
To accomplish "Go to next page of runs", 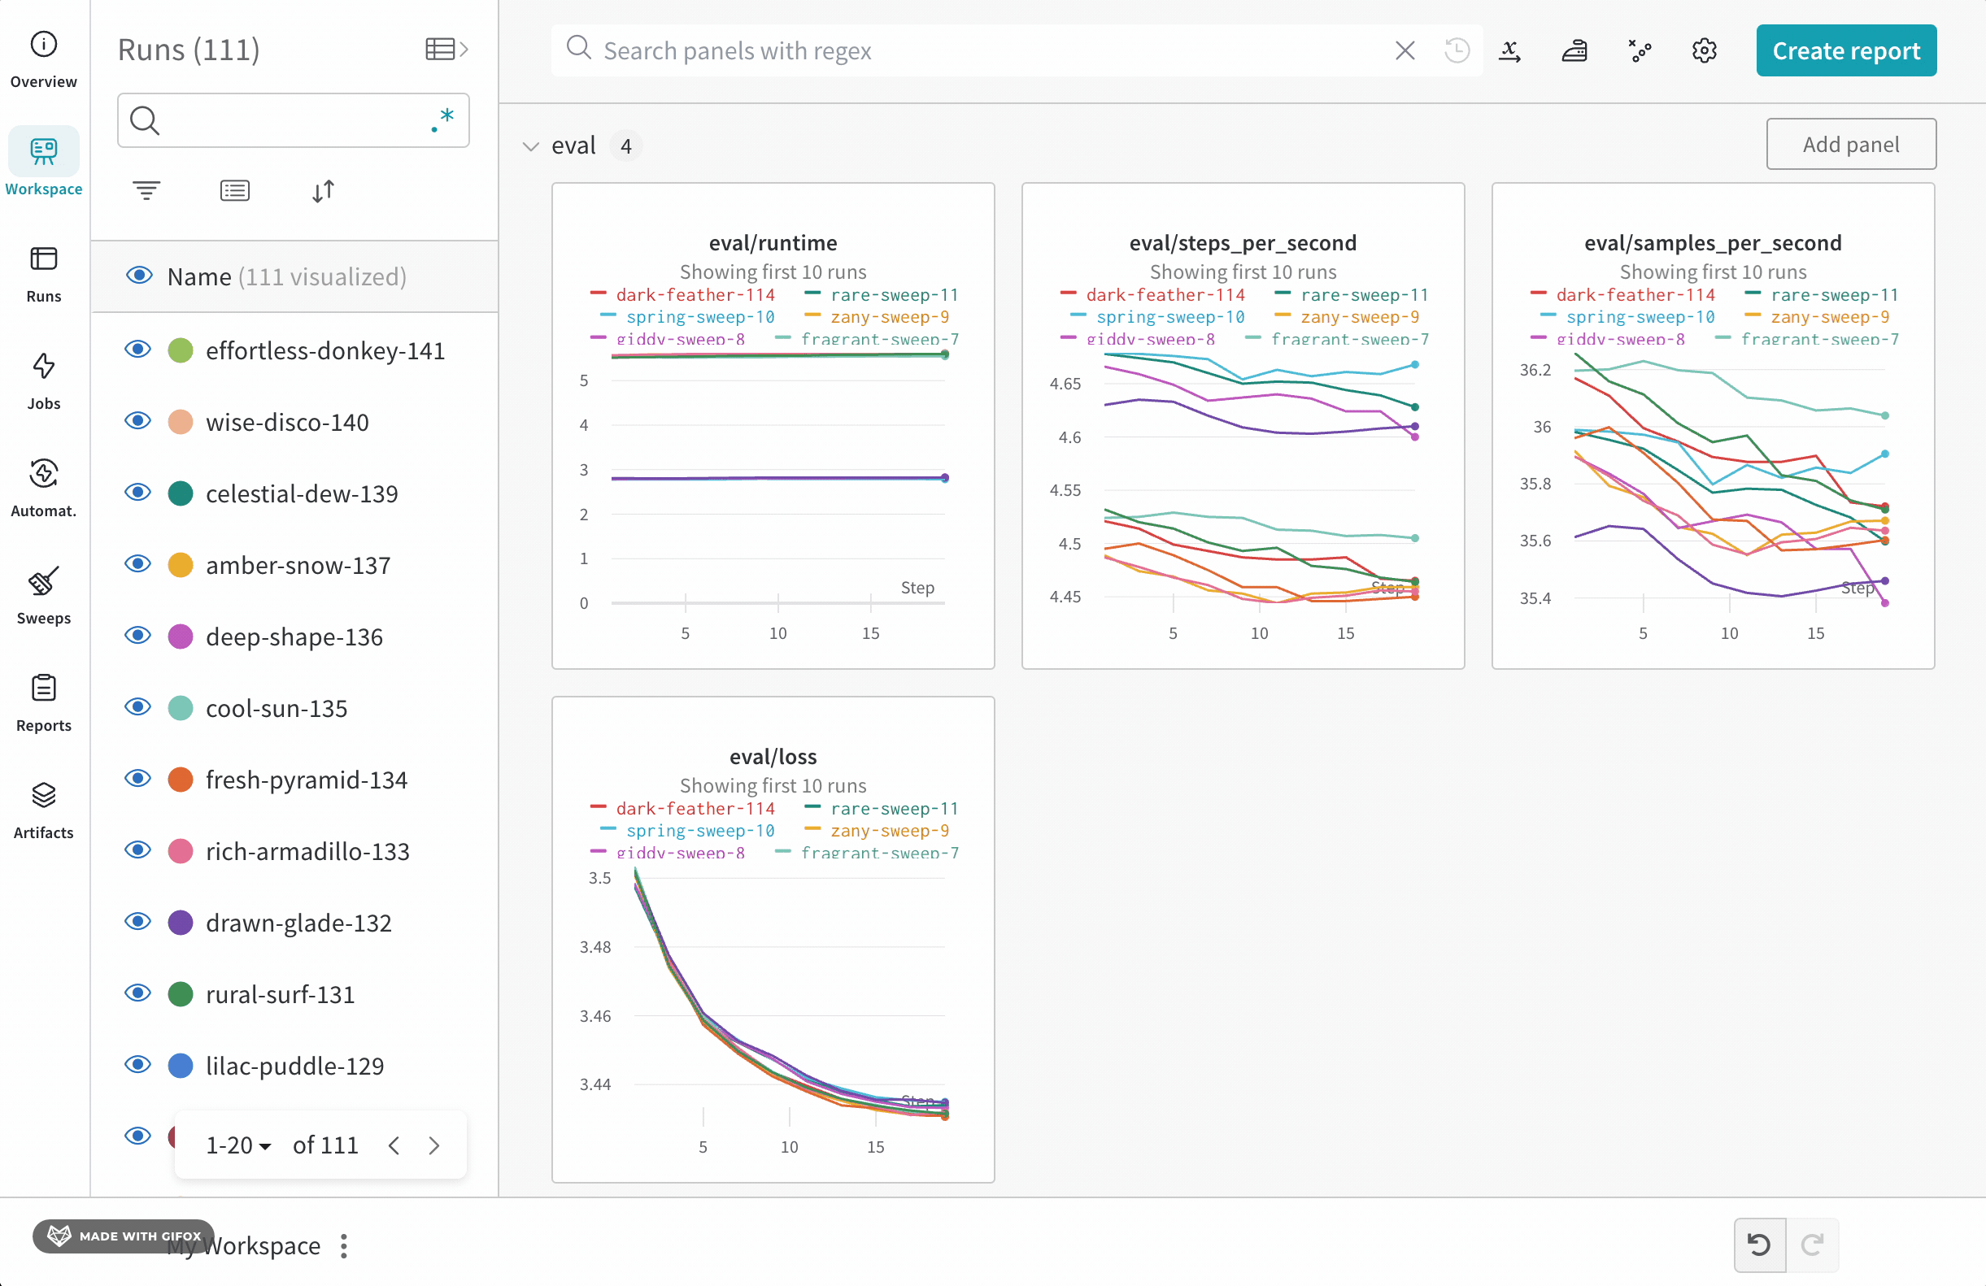I will click(434, 1145).
